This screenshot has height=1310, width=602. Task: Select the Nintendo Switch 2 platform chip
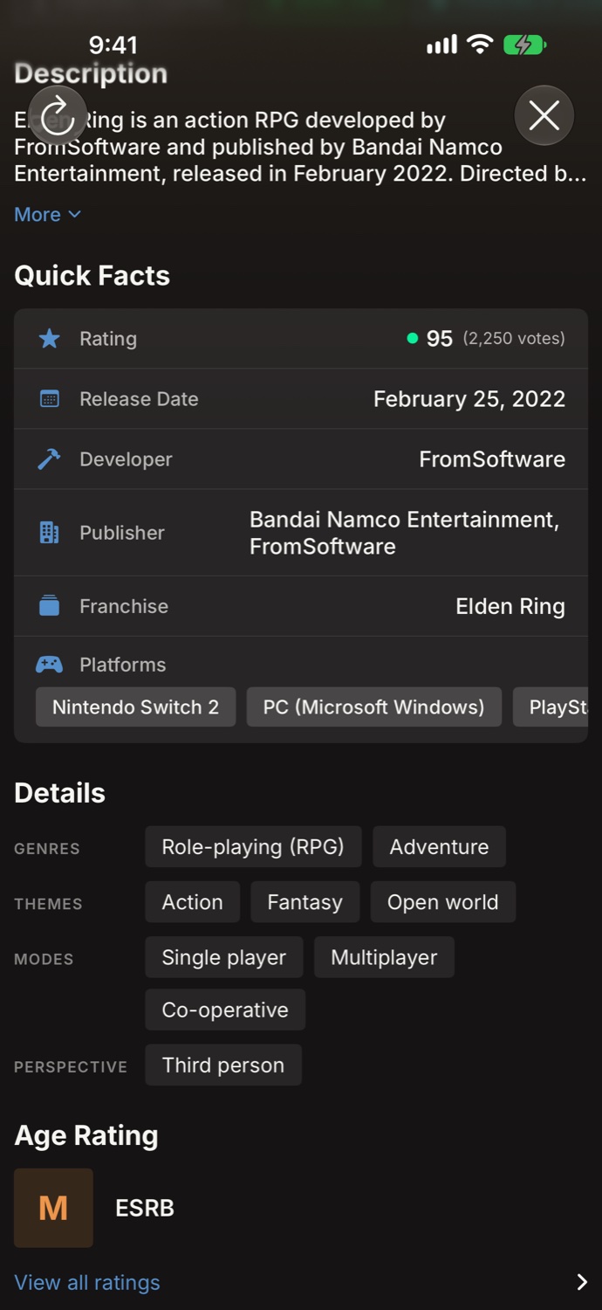[135, 707]
